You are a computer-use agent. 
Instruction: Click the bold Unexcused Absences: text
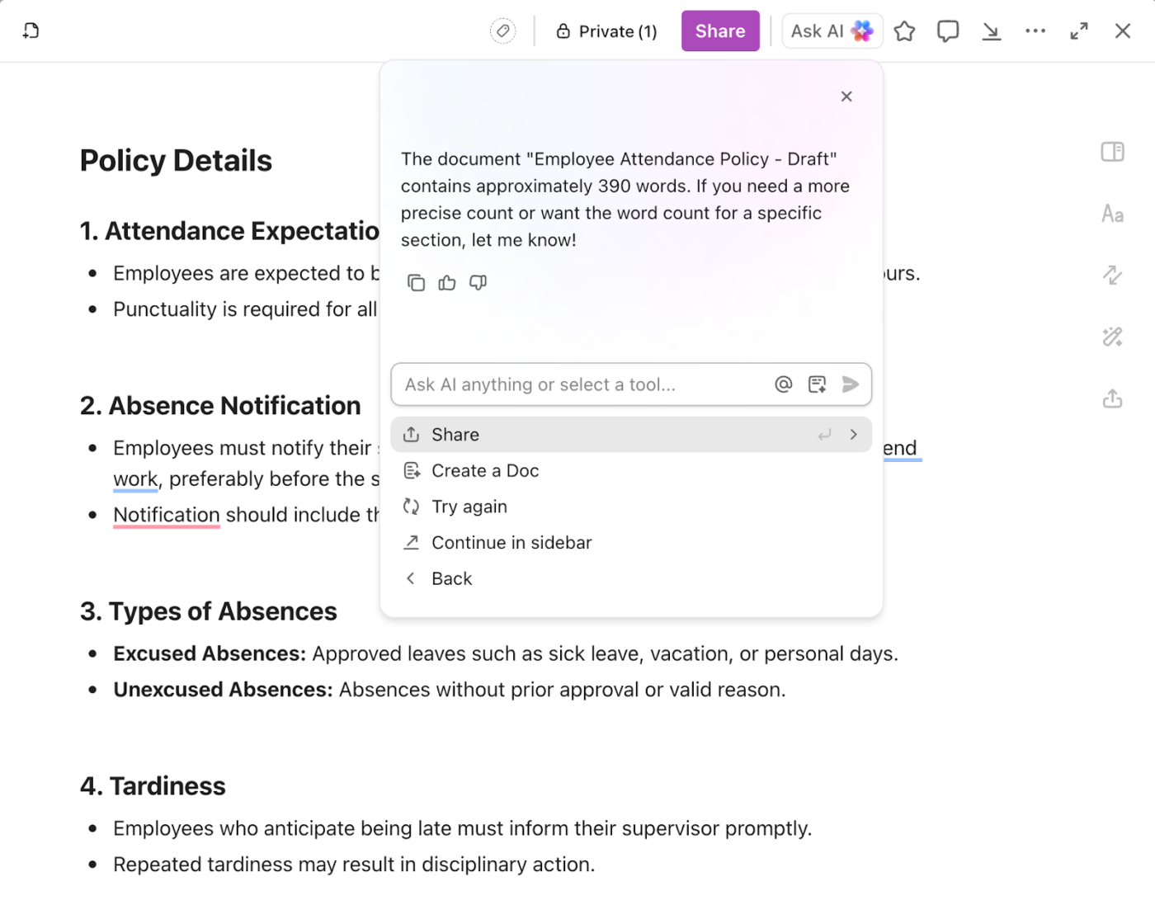(x=223, y=690)
